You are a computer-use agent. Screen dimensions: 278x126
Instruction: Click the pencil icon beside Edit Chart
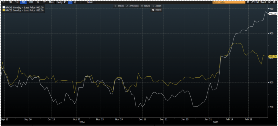pyautogui.click(x=252, y=2)
